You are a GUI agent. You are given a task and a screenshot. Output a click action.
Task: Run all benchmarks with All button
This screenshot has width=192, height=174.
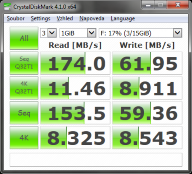coord(24,38)
